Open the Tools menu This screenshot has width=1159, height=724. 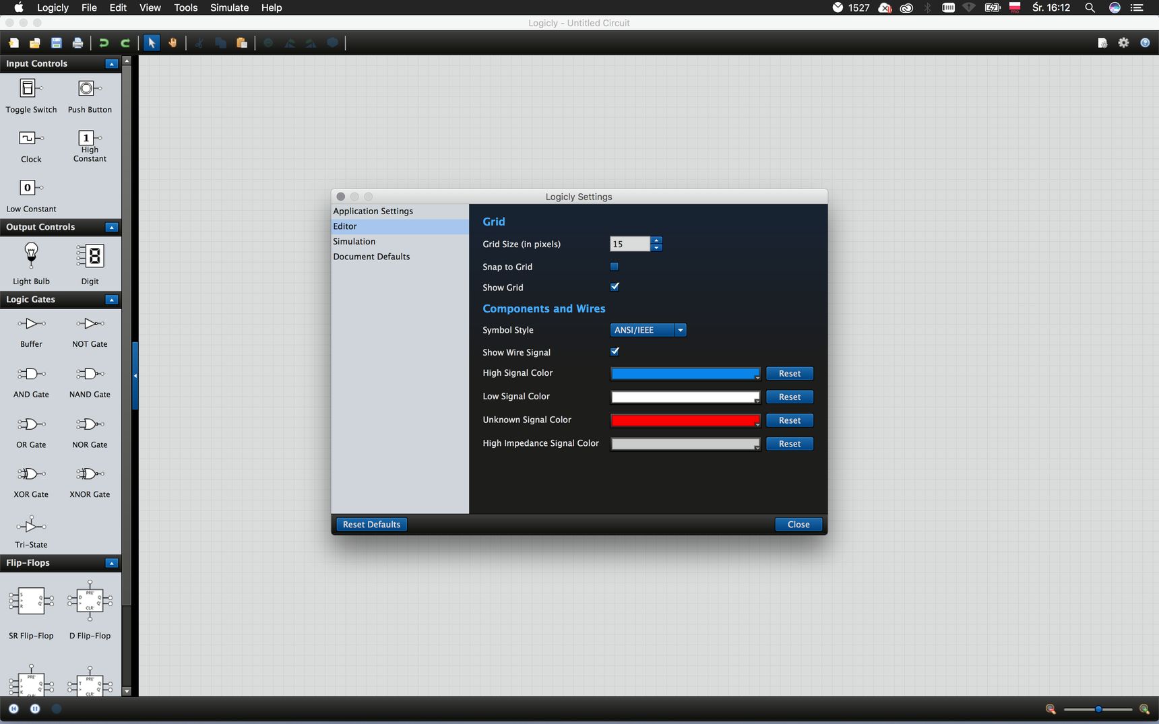(185, 7)
